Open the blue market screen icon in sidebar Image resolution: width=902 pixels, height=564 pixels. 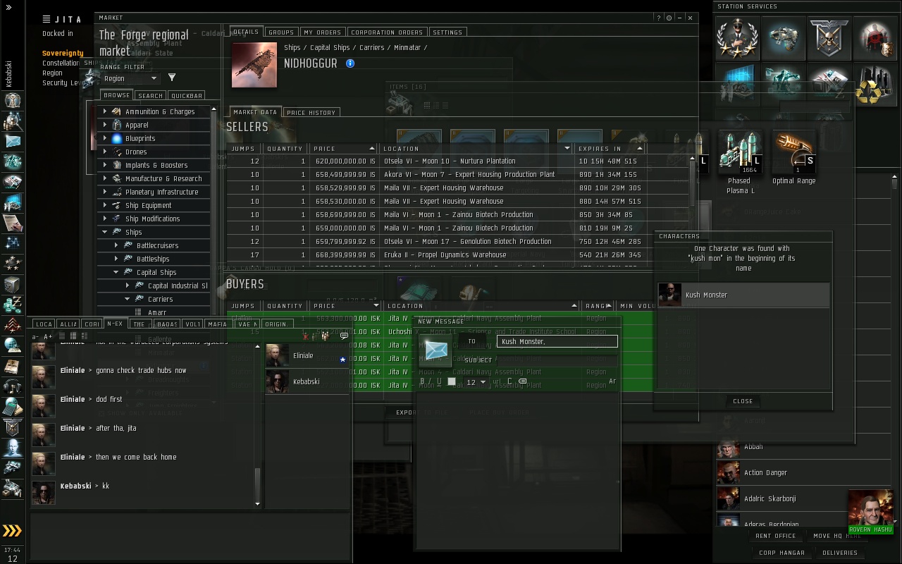tap(12, 203)
